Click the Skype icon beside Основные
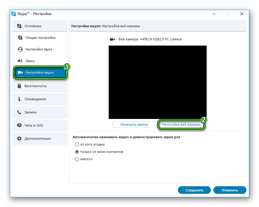The height and width of the screenshot is (207, 259). coord(19,26)
